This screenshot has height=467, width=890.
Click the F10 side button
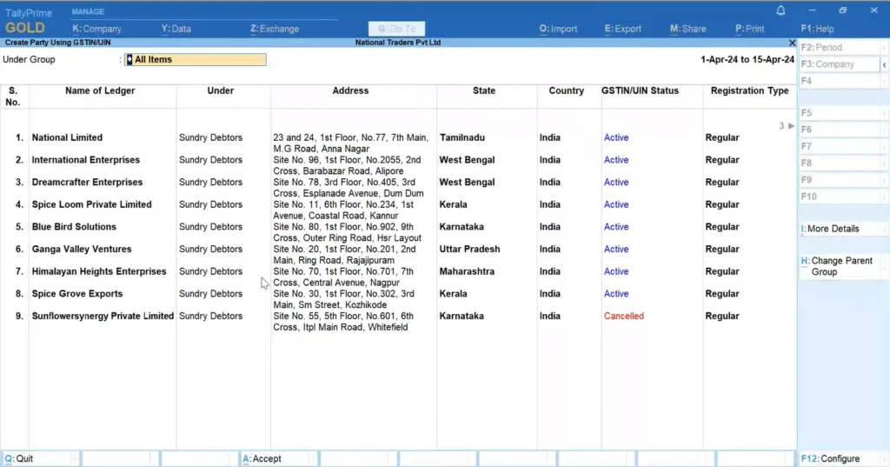(x=842, y=197)
